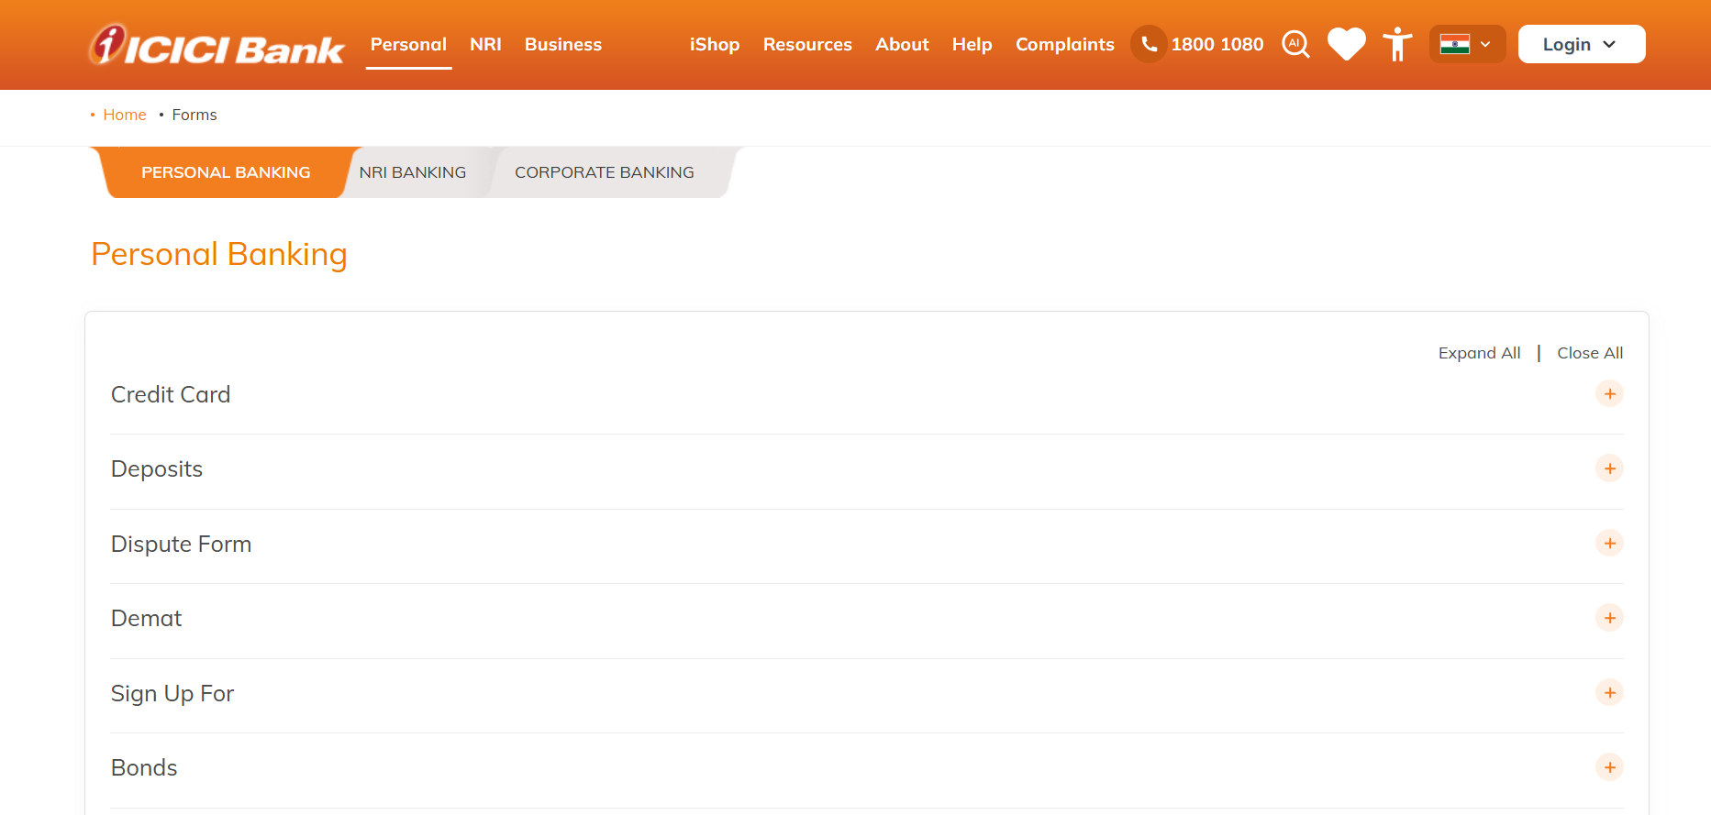
Task: Switch to the Personal Banking tab
Action: 226,172
